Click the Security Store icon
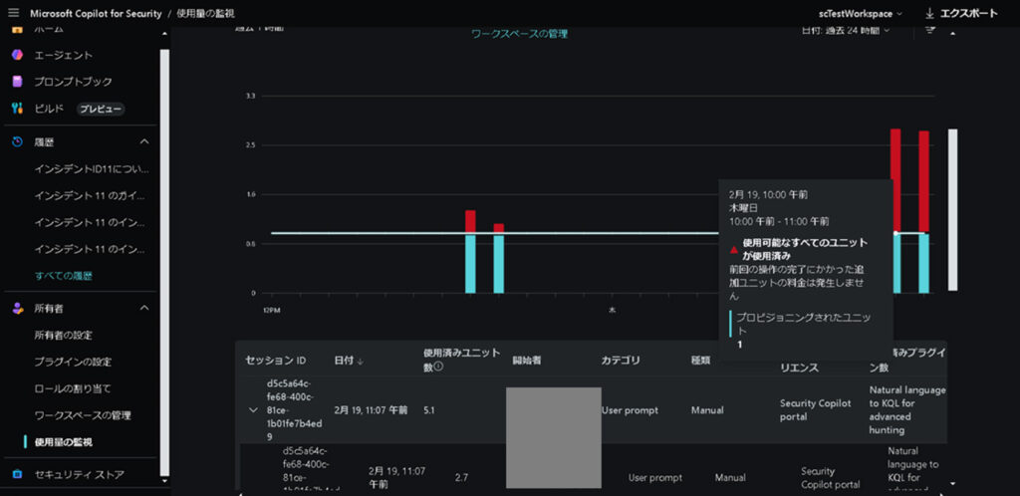This screenshot has height=496, width=1020. (x=17, y=474)
